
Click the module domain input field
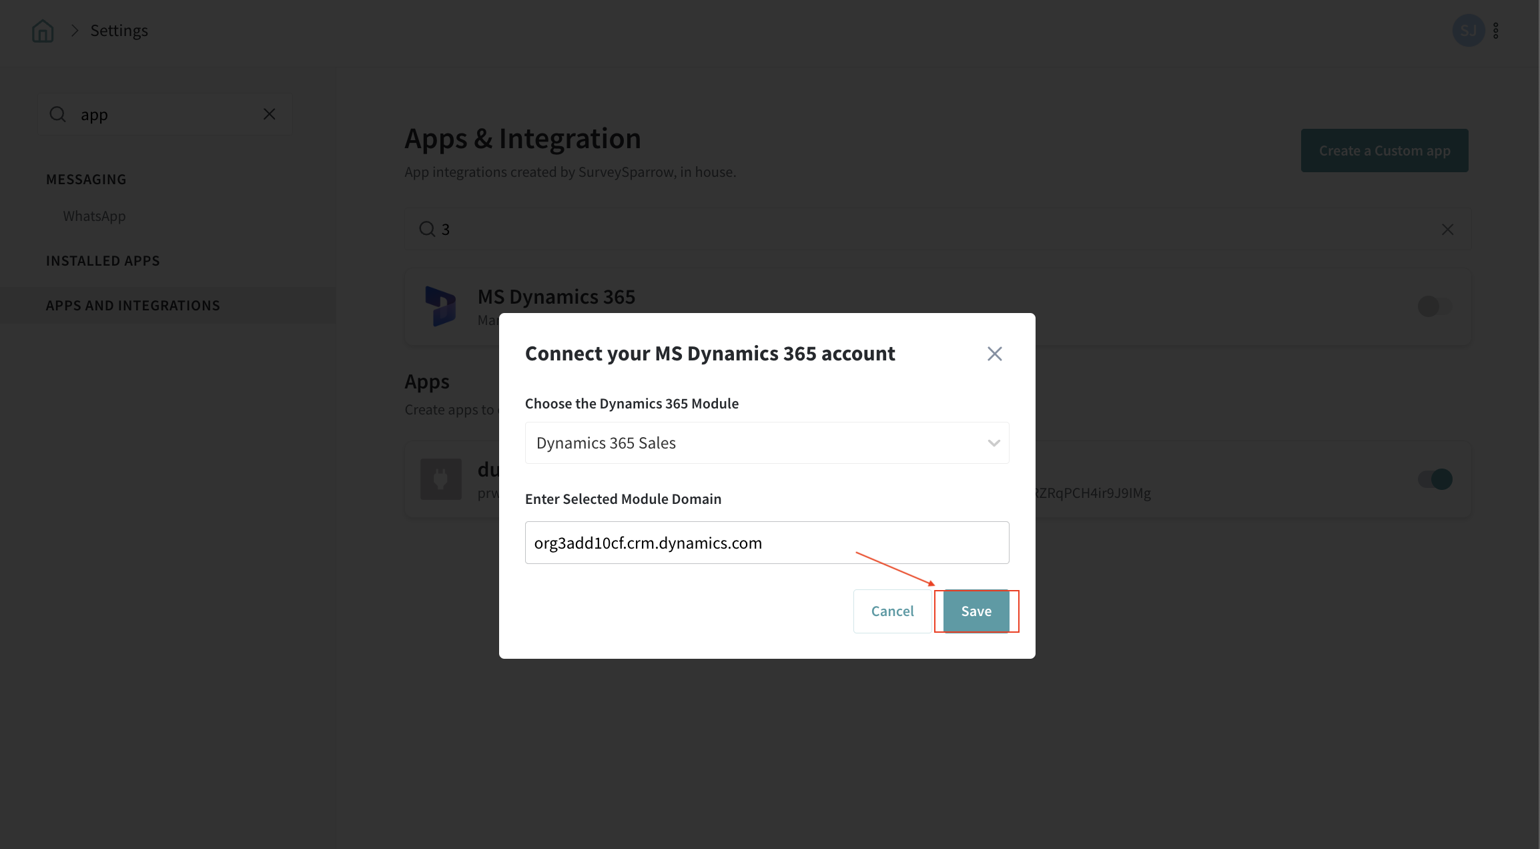(x=766, y=543)
